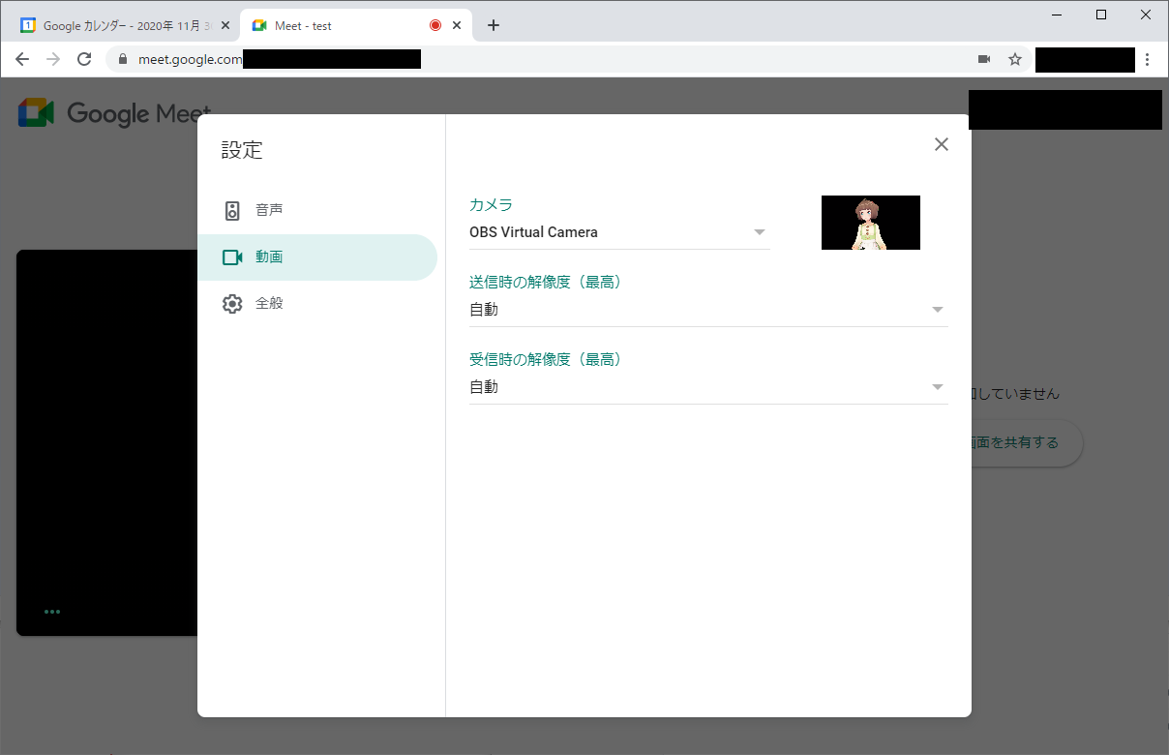Image resolution: width=1169 pixels, height=755 pixels.
Task: Close the Google カレンダー browser tab
Action: pyautogui.click(x=225, y=26)
